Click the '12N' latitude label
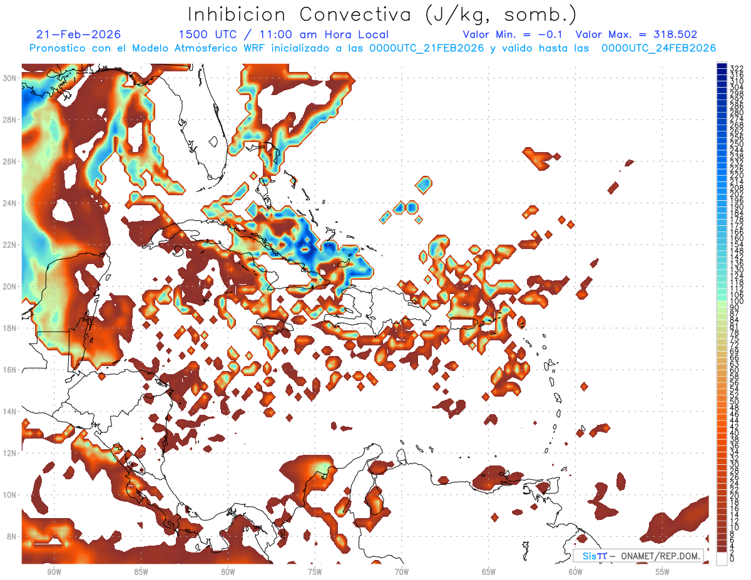The width and height of the screenshot is (751, 580). coord(9,453)
